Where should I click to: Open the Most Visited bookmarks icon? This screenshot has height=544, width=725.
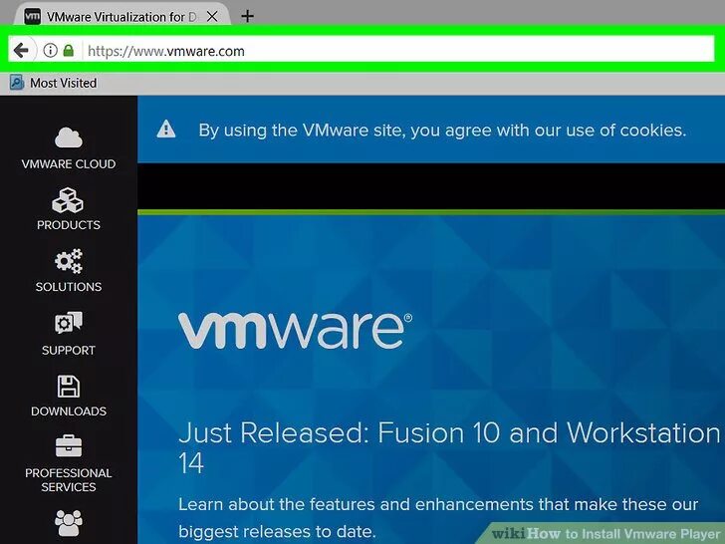(17, 83)
